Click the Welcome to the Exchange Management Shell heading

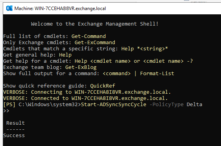click(95, 24)
